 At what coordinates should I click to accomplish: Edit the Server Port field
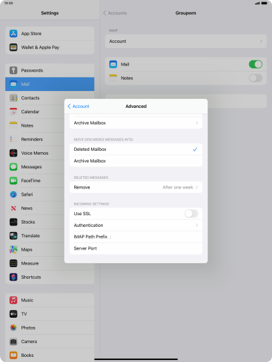[x=136, y=248]
